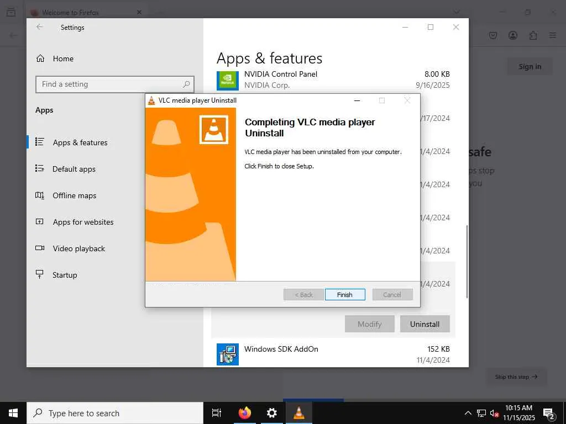Click the Pocket save icon in Firefox toolbar

tap(493, 35)
